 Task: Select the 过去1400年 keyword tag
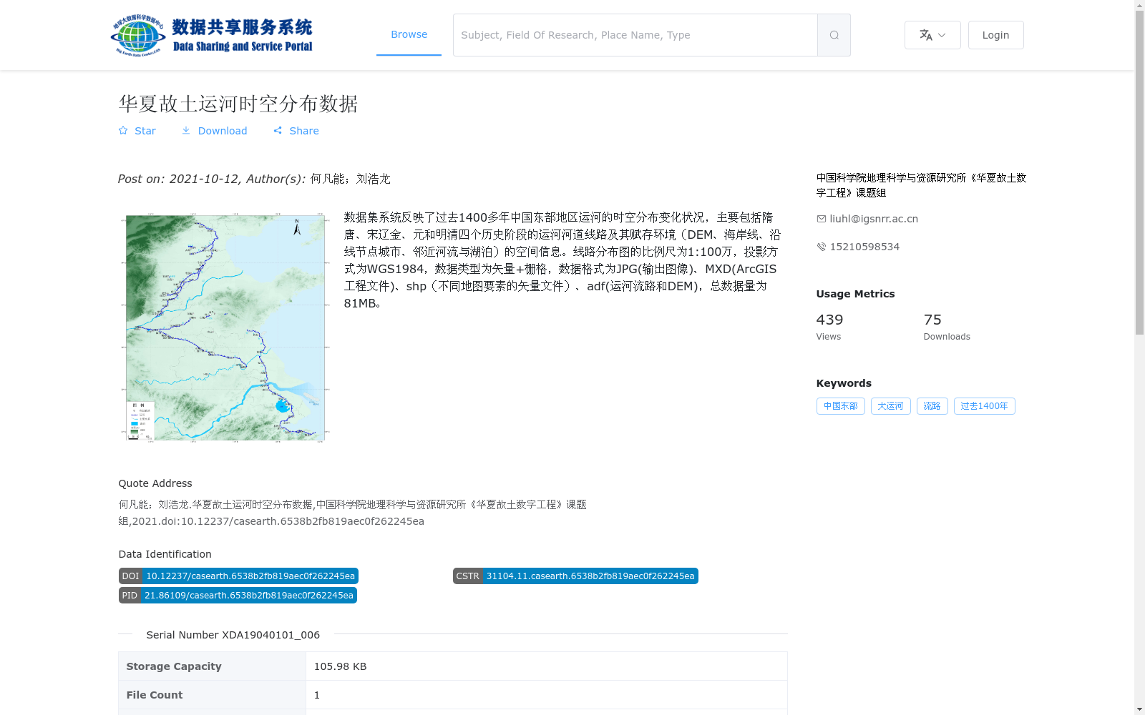984,406
